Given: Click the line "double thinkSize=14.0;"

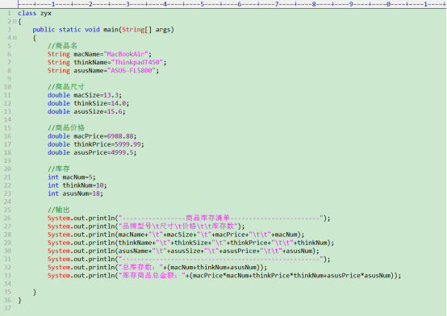Looking at the screenshot, I should pyautogui.click(x=89, y=103).
